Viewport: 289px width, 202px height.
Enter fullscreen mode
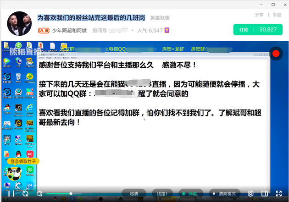(278, 194)
